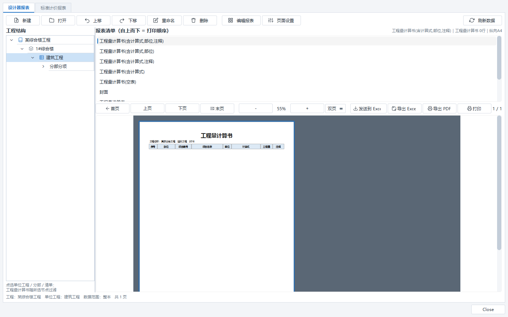Go to next page 下页
The width and height of the screenshot is (508, 317).
(182, 108)
